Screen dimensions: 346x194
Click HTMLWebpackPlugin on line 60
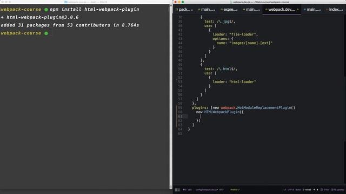(x=222, y=112)
